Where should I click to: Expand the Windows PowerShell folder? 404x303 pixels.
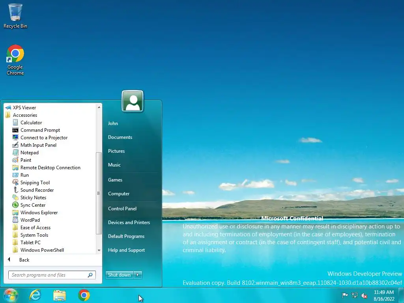pos(42,250)
